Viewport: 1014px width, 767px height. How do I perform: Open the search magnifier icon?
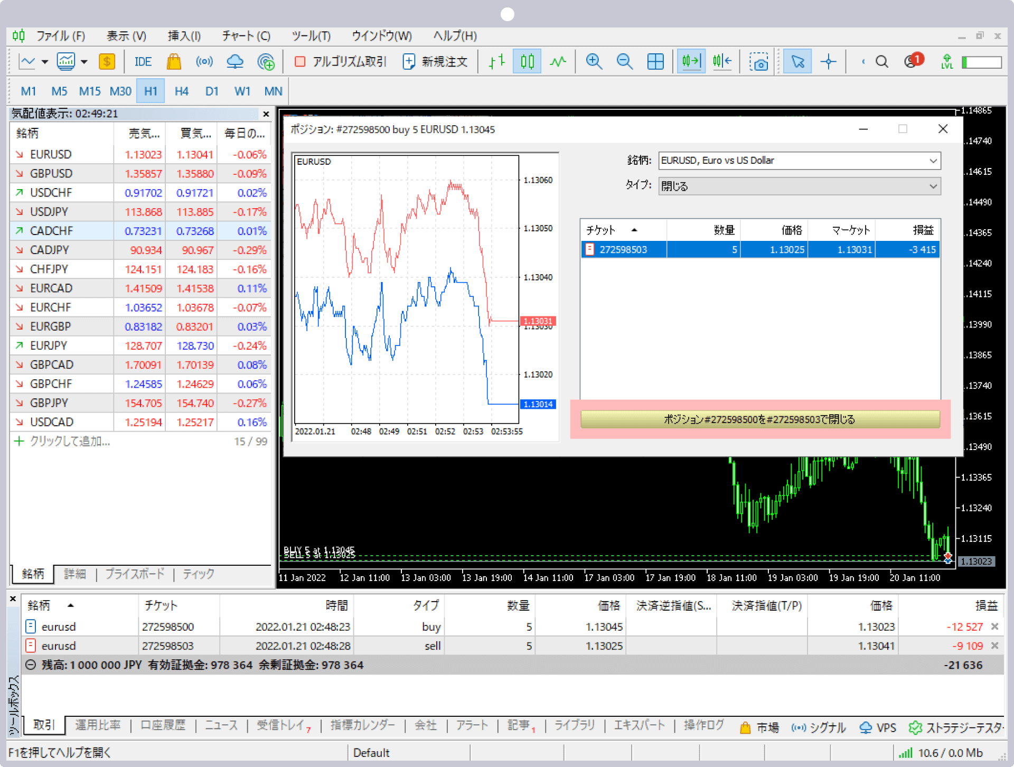881,62
